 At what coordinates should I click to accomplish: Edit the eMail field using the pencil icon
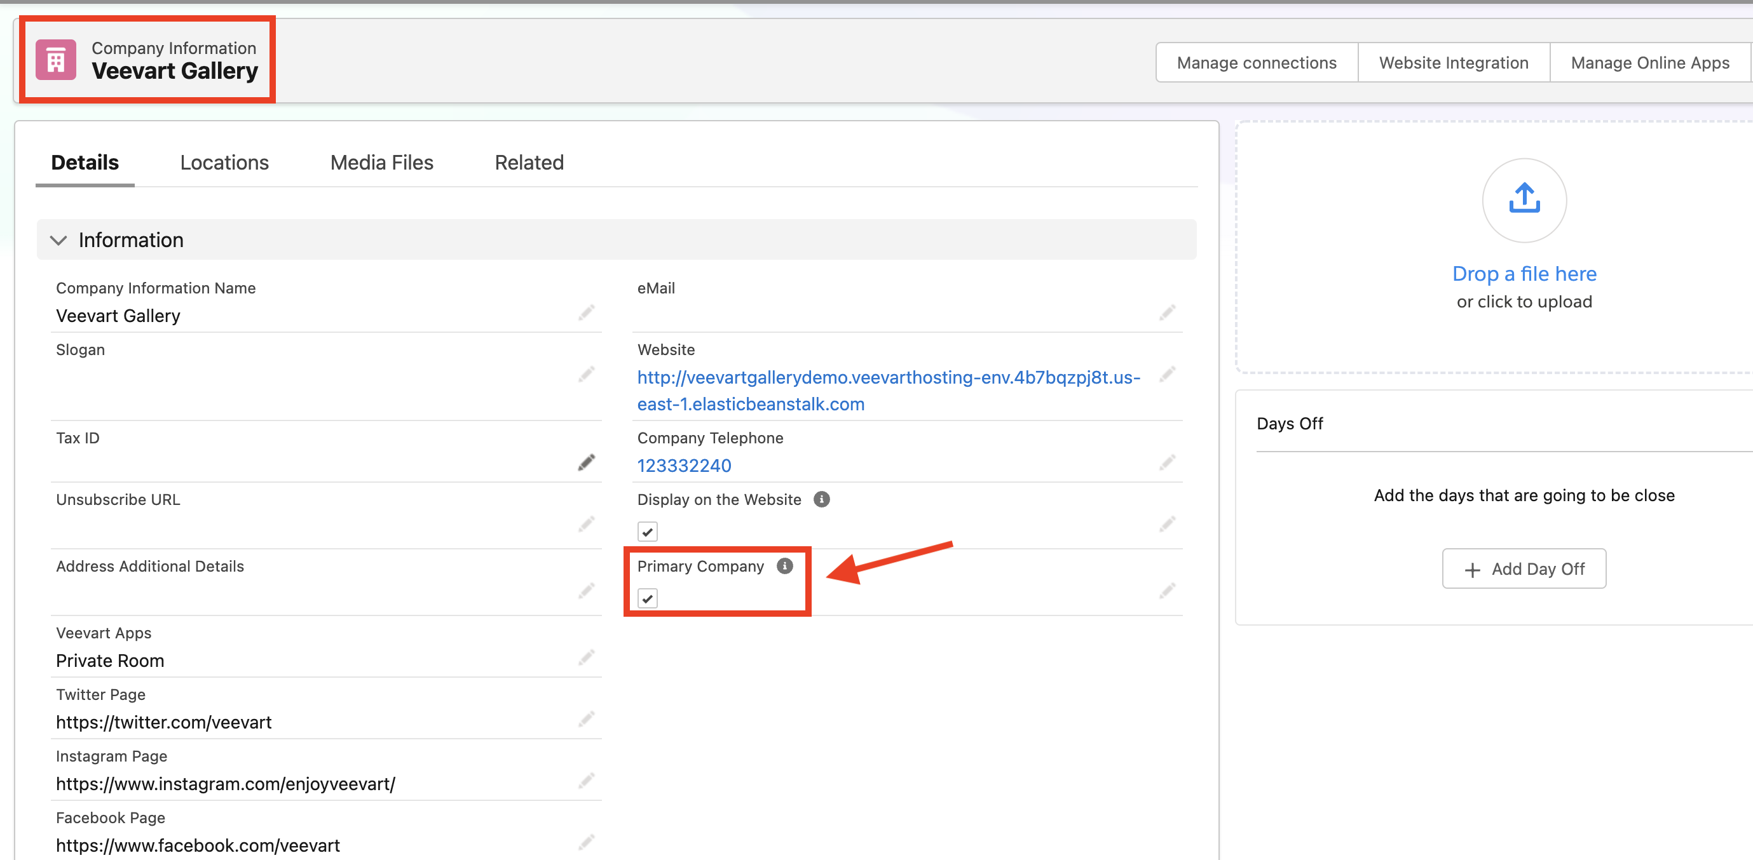click(1166, 312)
